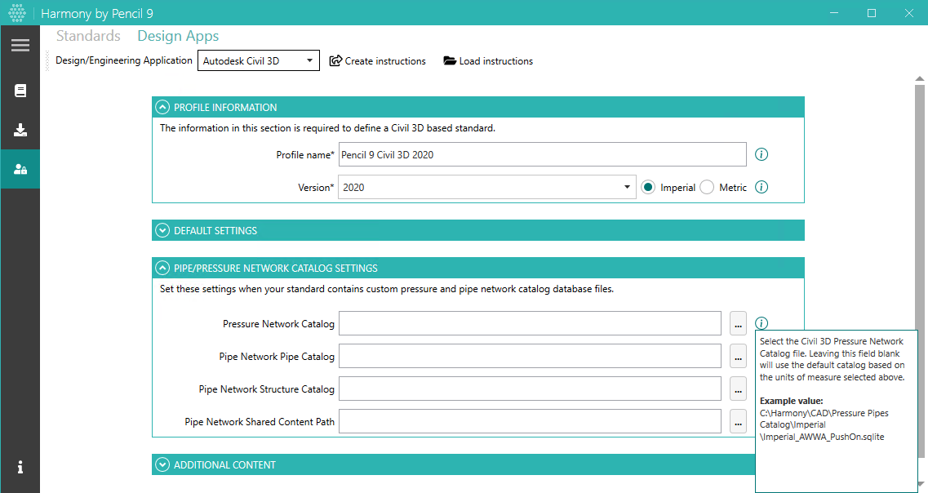Screen dimensions: 928x493
Task: Click Load instructions button
Action: [x=488, y=60]
